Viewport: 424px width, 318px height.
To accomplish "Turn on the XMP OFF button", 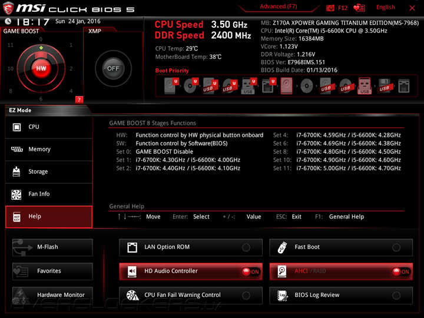I will [x=113, y=68].
